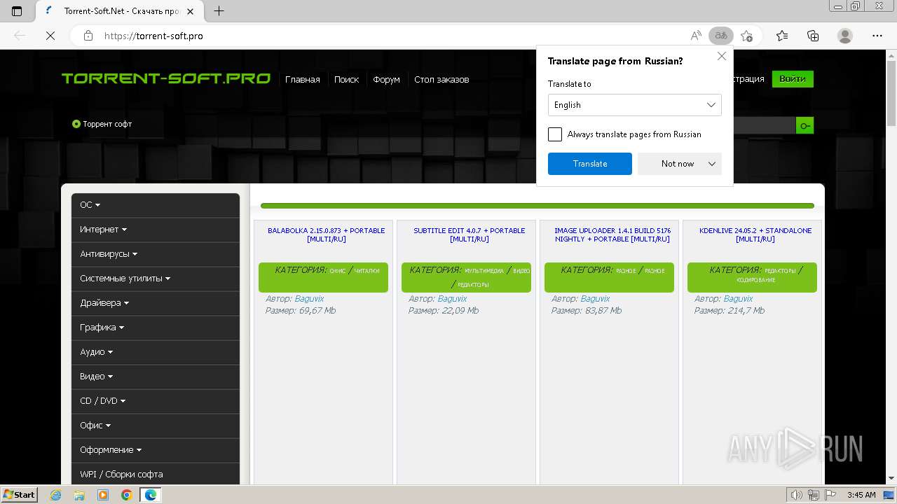This screenshot has width=897, height=504.
Task: Open File Explorer from taskbar
Action: pyautogui.click(x=79, y=495)
